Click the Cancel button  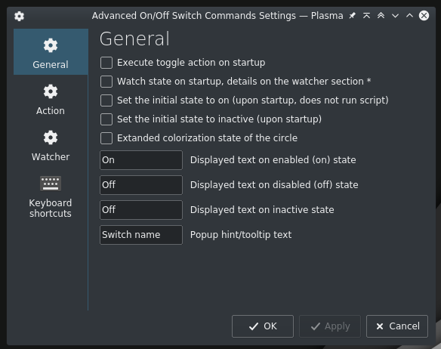coord(397,326)
